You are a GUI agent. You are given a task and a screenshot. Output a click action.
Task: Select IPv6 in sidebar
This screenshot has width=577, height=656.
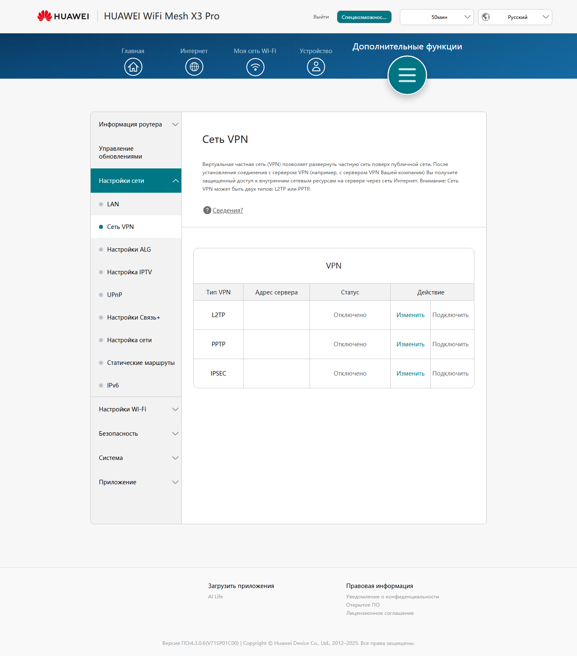(x=136, y=385)
